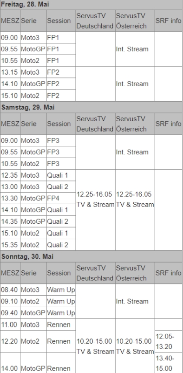Select the Samstag, 29. Mai header row
Screen dimensions: 183x373
91,107
